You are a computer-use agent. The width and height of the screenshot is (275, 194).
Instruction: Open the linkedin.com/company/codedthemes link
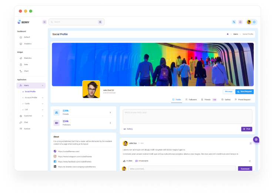point(77,167)
